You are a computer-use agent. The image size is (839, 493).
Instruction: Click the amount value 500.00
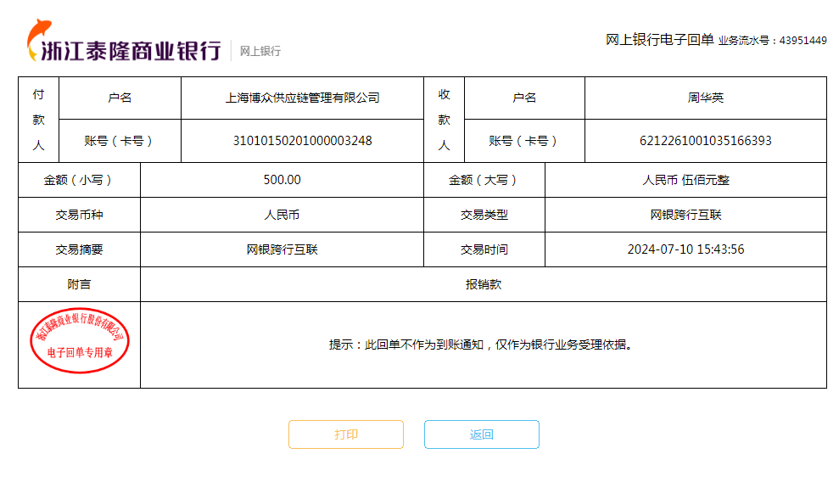pos(282,180)
